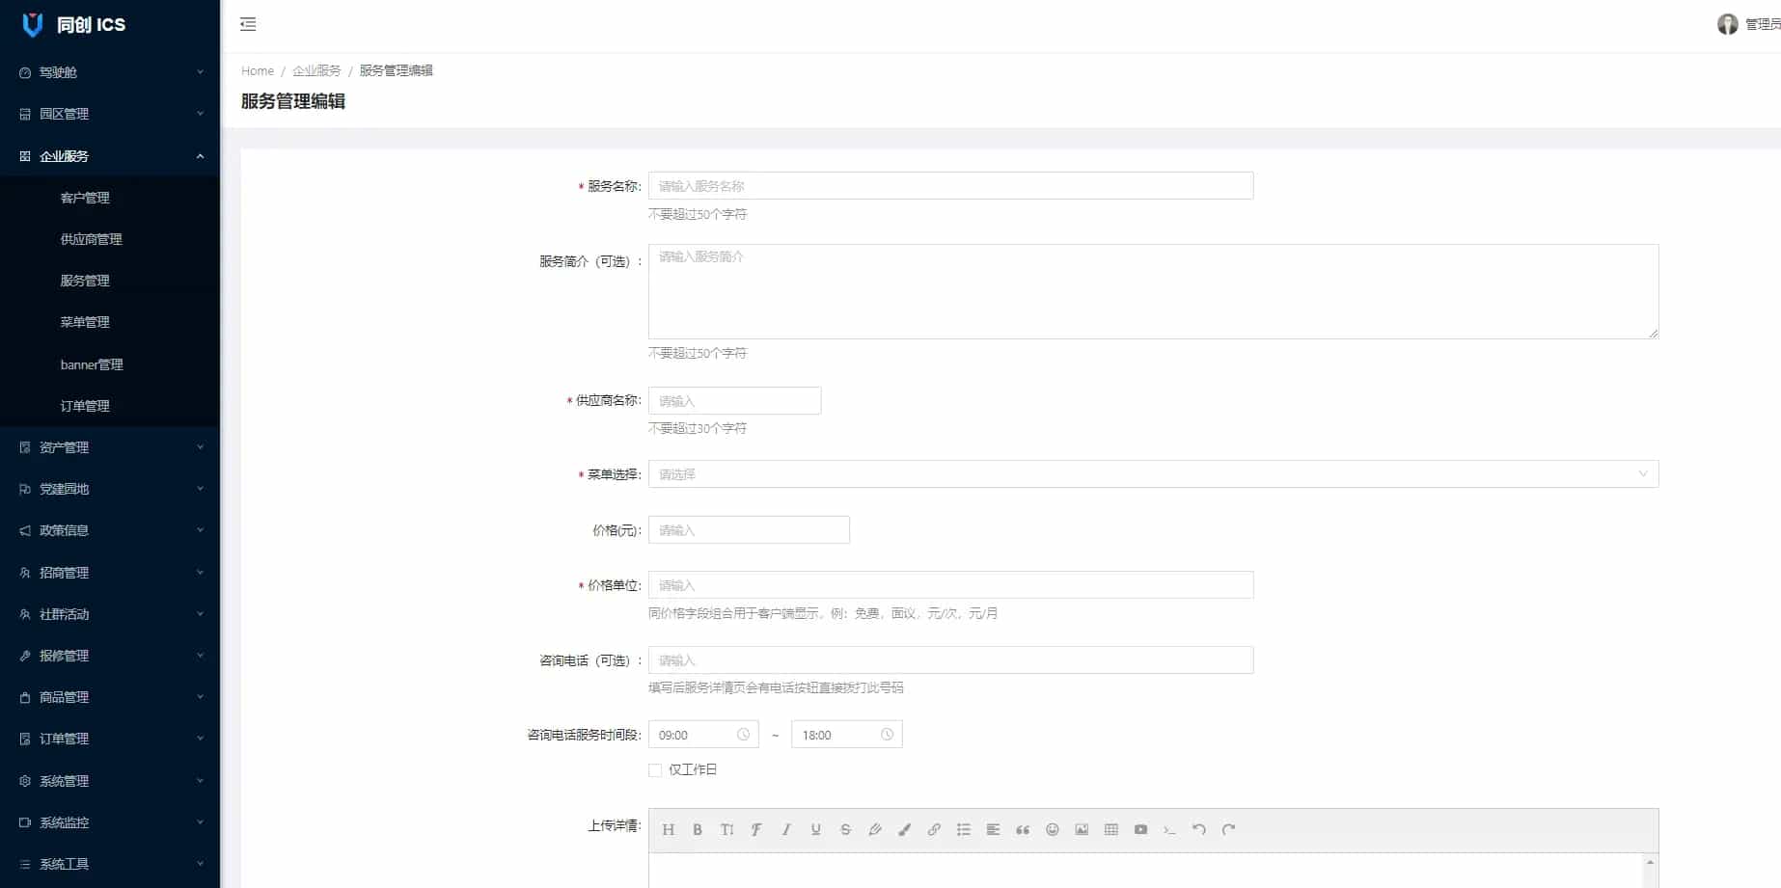Viewport: 1781px width, 888px height.
Task: Insert a hyperlink in the editor
Action: tap(934, 829)
